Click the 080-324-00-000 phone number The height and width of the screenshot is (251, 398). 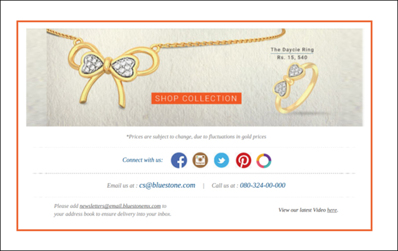coord(263,185)
